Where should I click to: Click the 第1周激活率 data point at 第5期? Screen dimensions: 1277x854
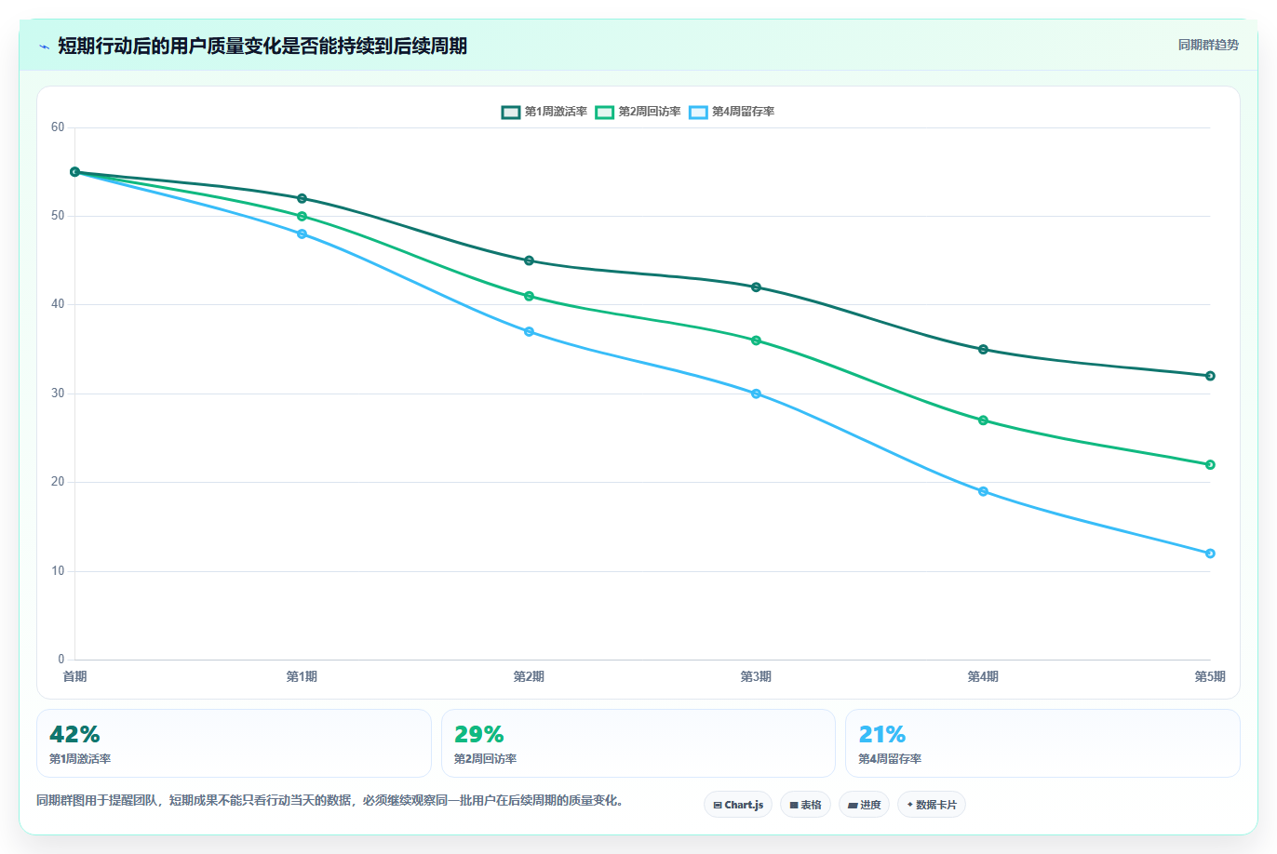pos(1210,376)
